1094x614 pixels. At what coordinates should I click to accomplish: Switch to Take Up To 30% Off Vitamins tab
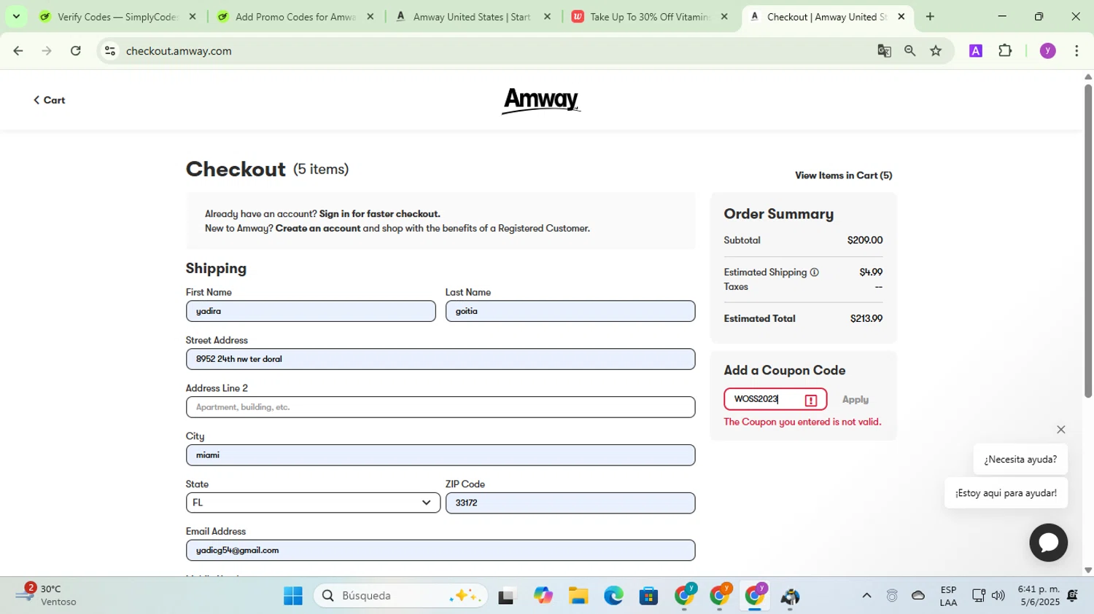[649, 17]
